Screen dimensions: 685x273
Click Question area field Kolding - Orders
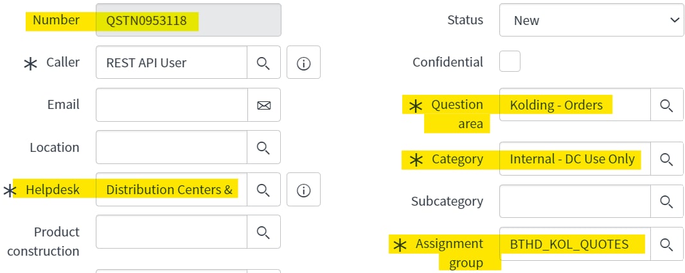pos(575,104)
